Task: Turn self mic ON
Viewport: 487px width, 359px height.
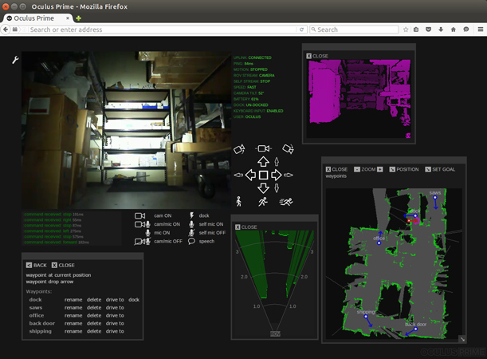Action: pyautogui.click(x=211, y=224)
